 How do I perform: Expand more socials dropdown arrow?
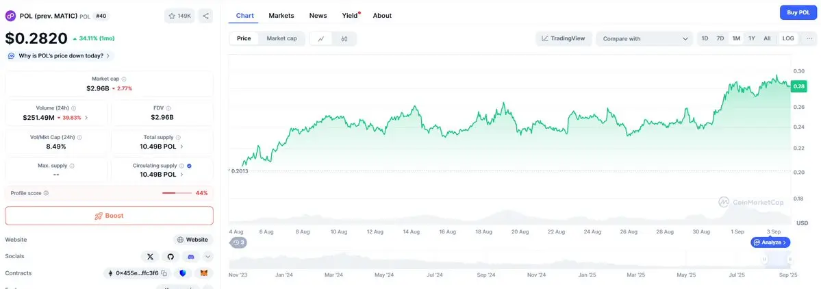(x=208, y=257)
